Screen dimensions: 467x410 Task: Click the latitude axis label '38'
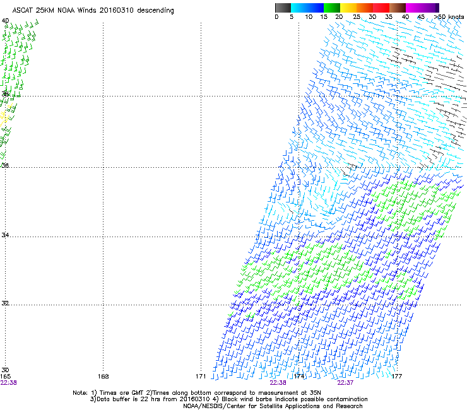point(5,94)
